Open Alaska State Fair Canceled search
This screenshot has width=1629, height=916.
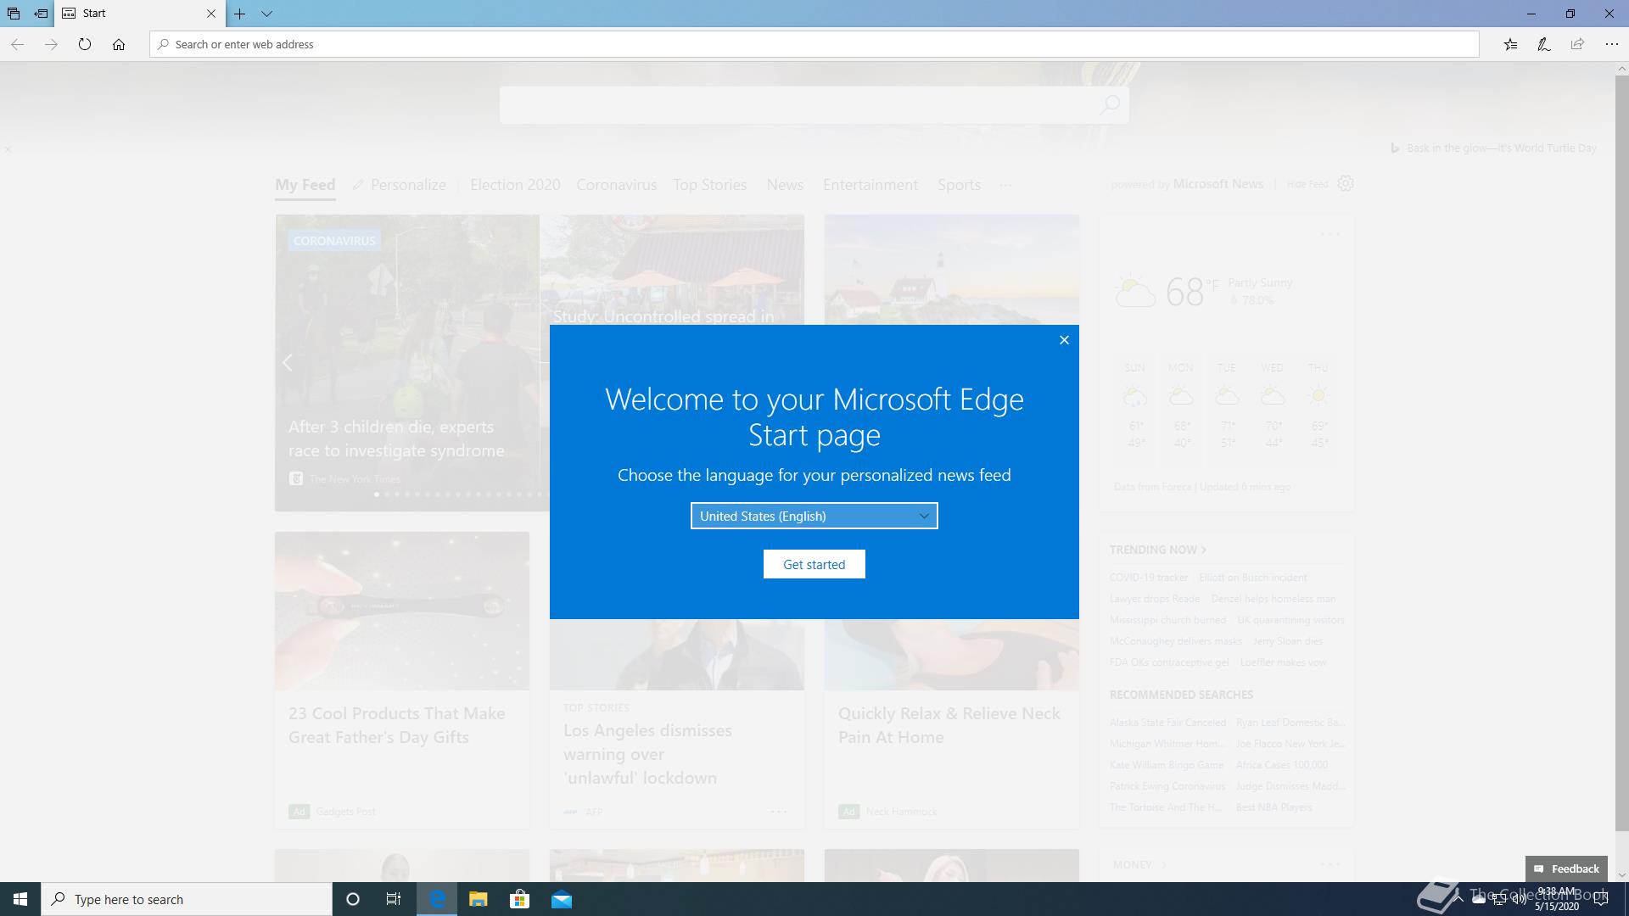(x=1167, y=723)
